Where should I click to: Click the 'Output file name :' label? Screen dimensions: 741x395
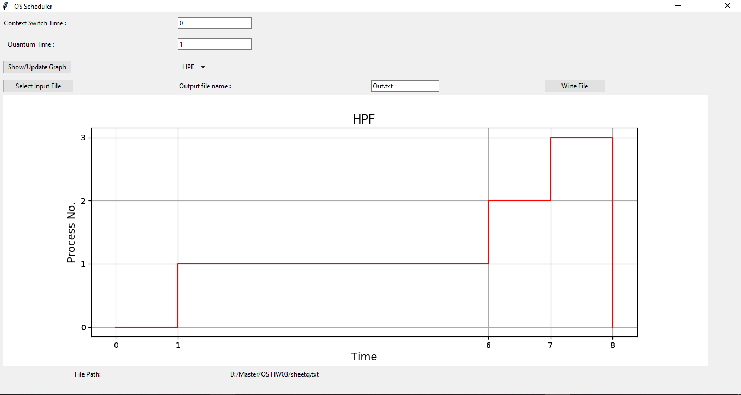pyautogui.click(x=205, y=86)
